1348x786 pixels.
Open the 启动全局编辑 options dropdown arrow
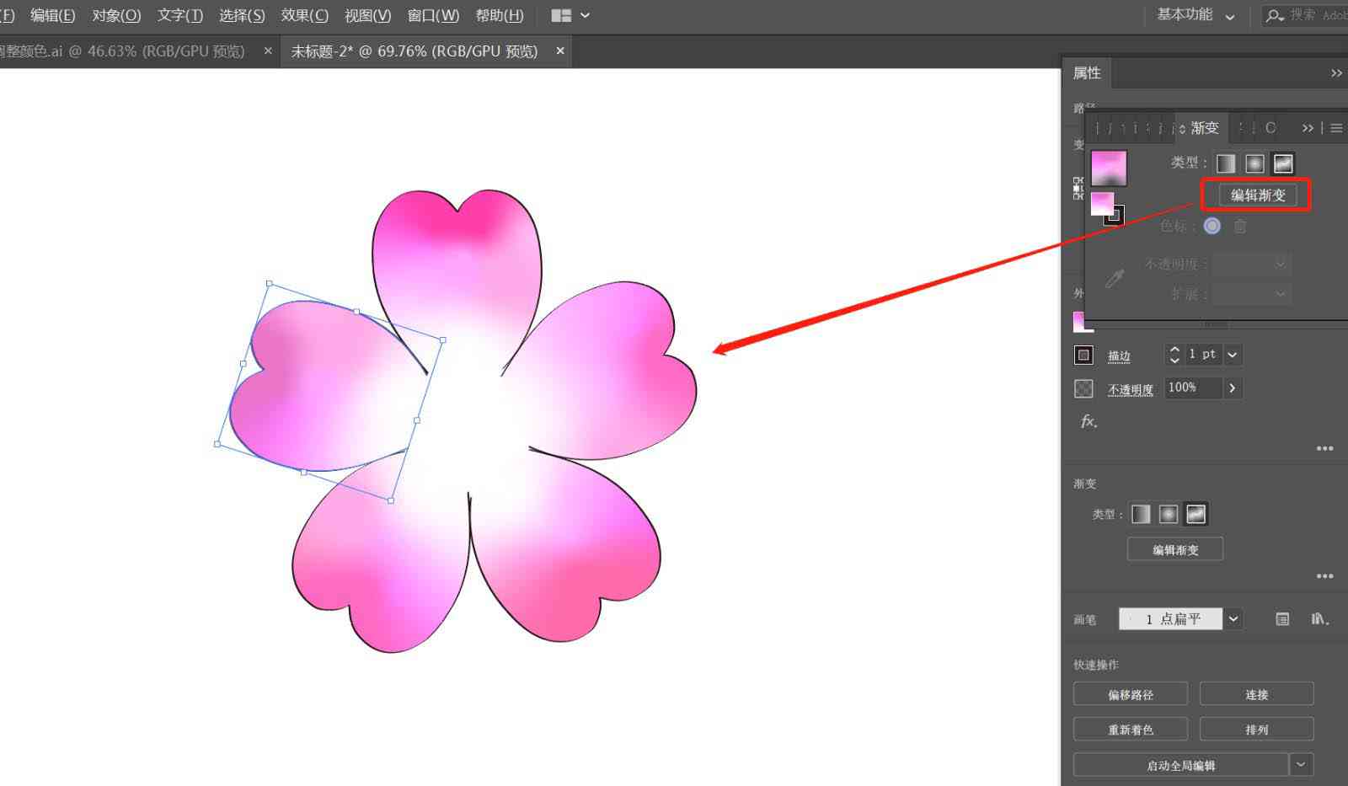click(1301, 765)
